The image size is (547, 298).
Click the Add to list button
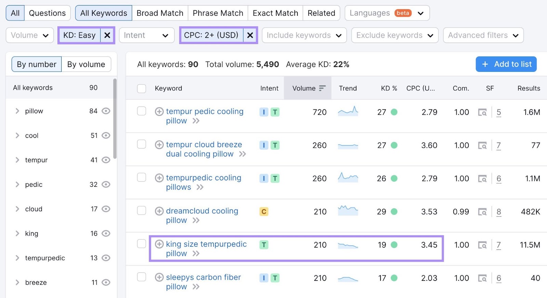click(506, 64)
